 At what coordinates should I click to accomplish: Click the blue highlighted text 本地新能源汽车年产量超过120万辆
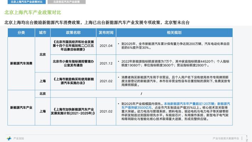(189, 104)
